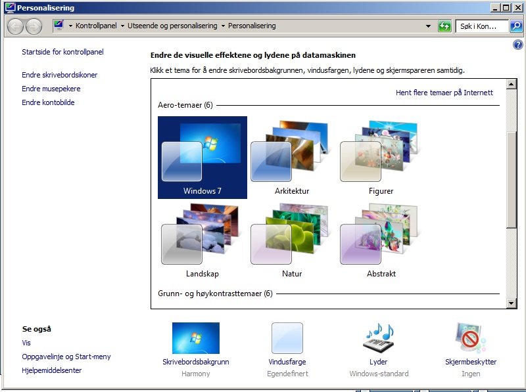This screenshot has height=392, width=526.
Task: Open Skrivebordsbakgrunn wallpaper icon
Action: pyautogui.click(x=195, y=338)
